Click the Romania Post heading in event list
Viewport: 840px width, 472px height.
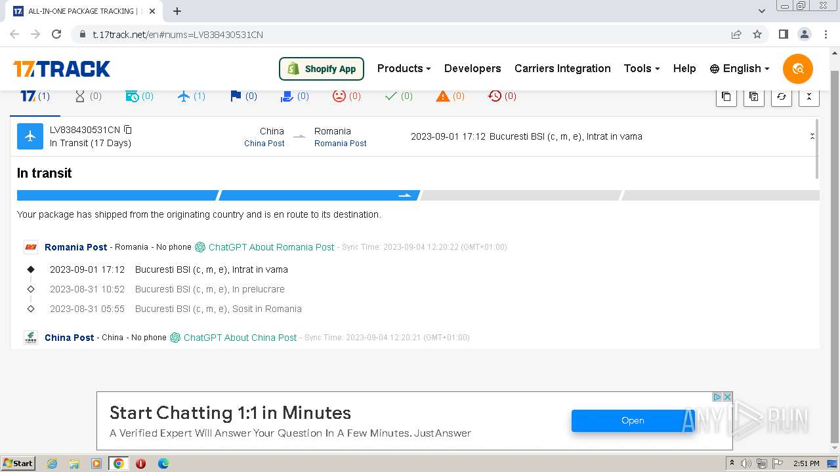[76, 247]
